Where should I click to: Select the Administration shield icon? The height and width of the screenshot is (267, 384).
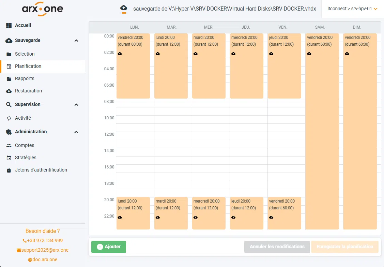pos(9,132)
